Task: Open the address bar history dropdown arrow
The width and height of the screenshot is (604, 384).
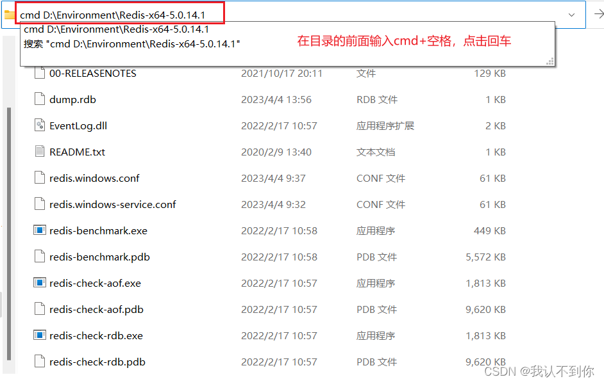Action: tap(572, 15)
